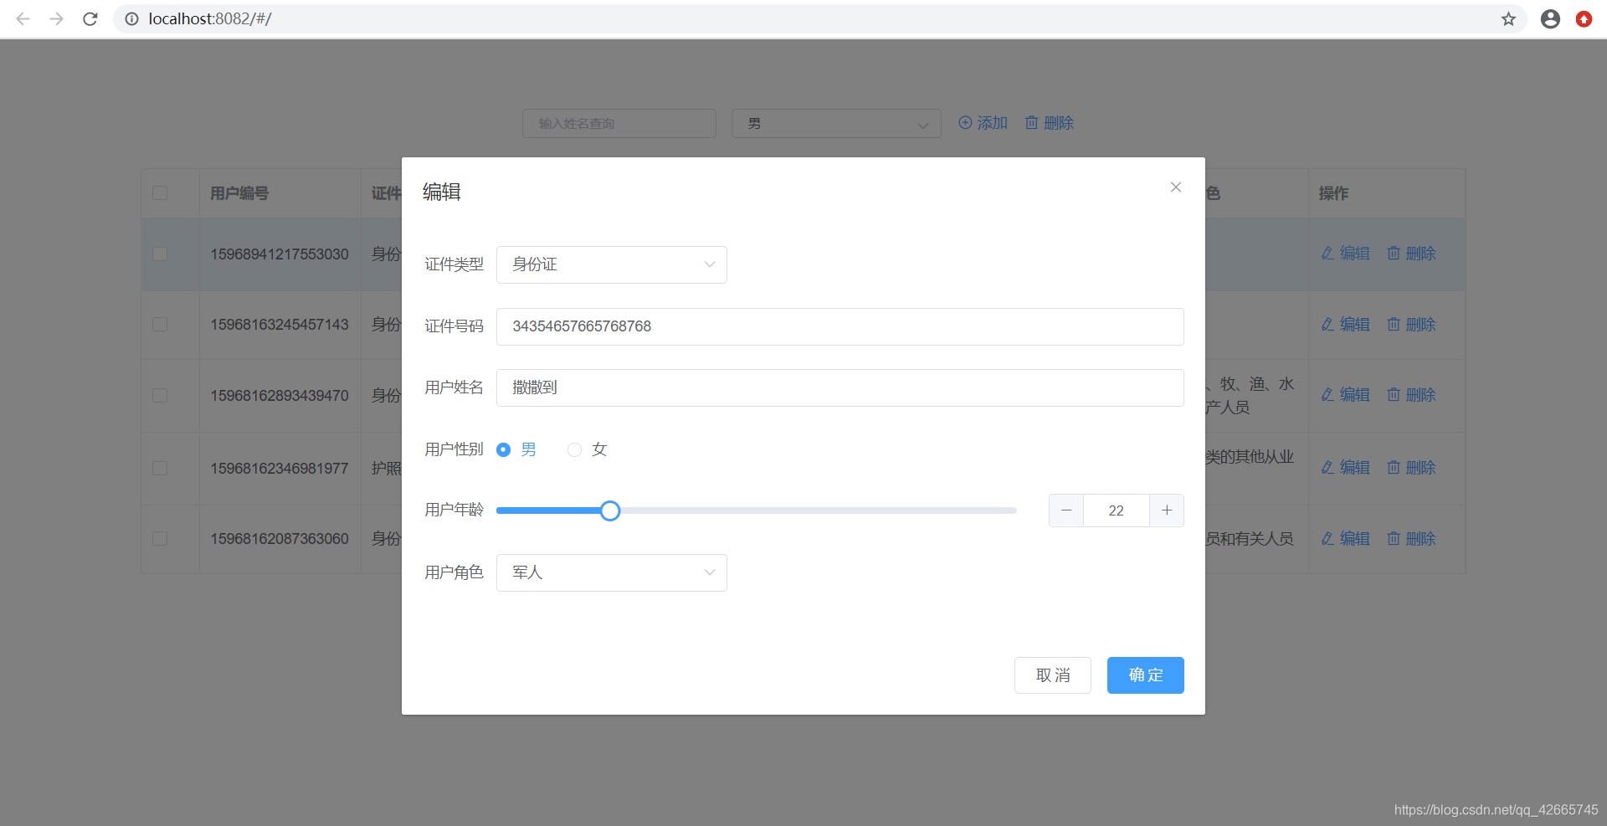Check the box for row 15968162893439470
The image size is (1607, 826).
[x=160, y=395]
